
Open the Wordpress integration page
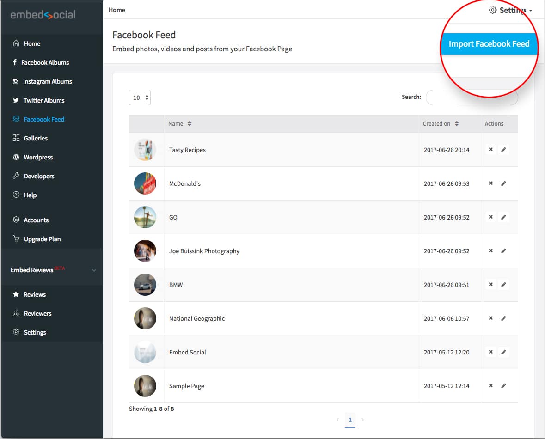(38, 157)
